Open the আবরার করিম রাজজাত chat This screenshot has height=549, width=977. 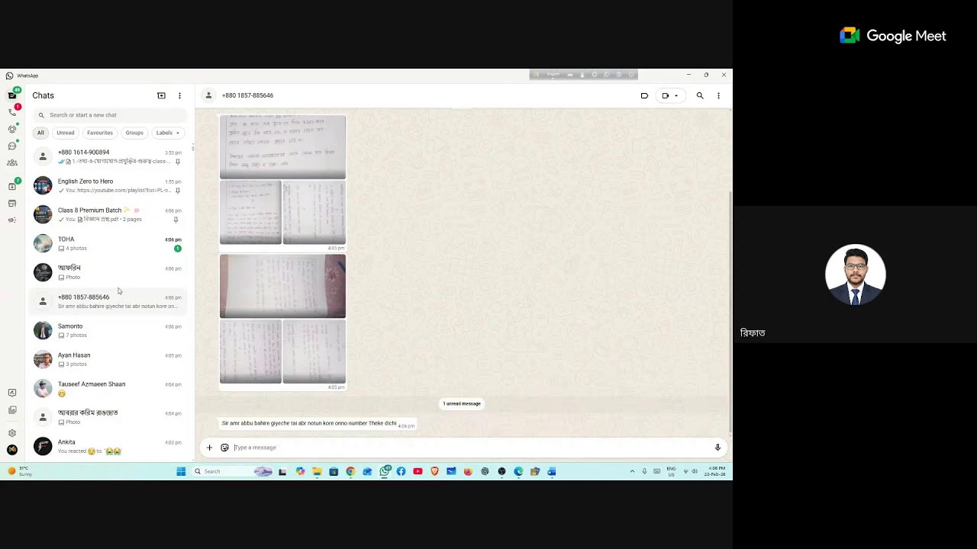coord(109,417)
